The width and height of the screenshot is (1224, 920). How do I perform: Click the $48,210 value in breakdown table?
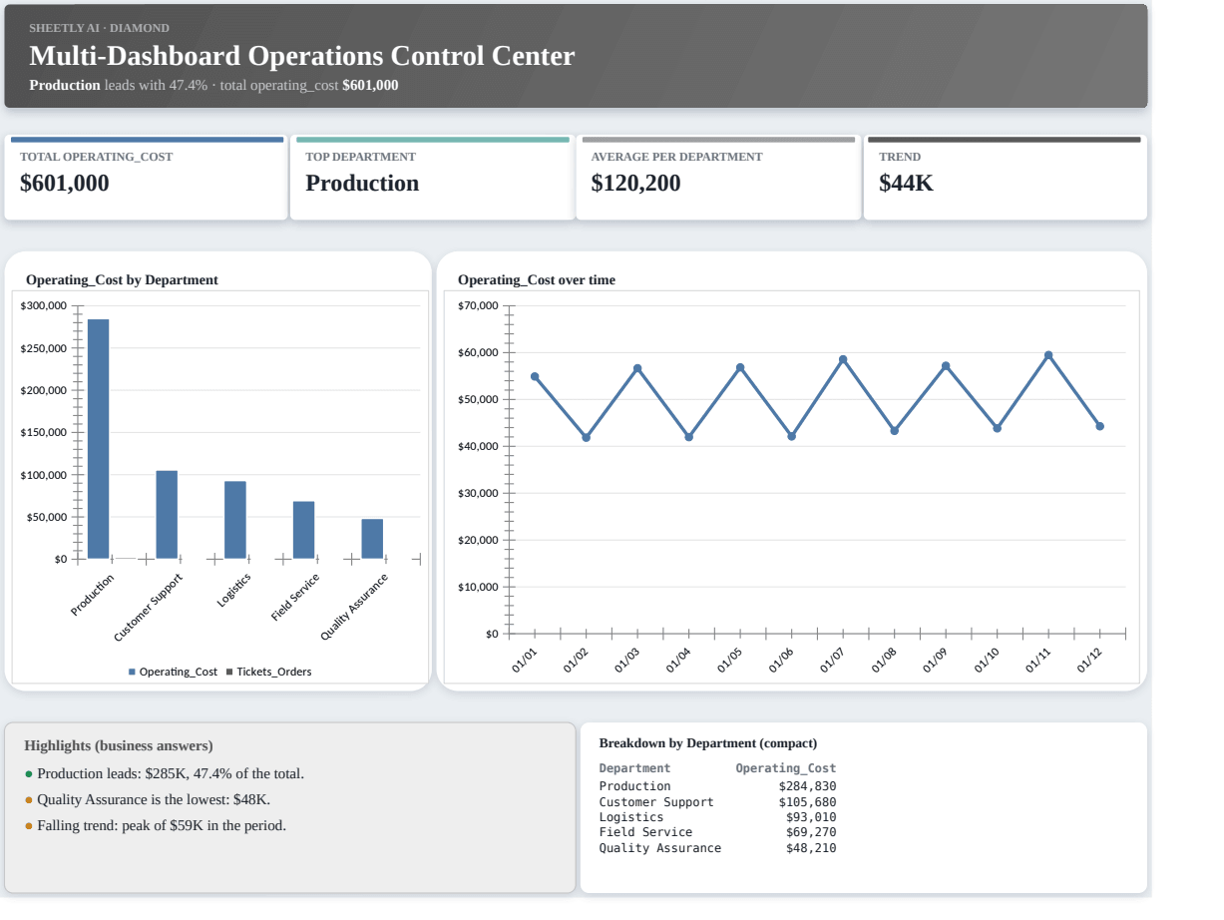tap(811, 848)
